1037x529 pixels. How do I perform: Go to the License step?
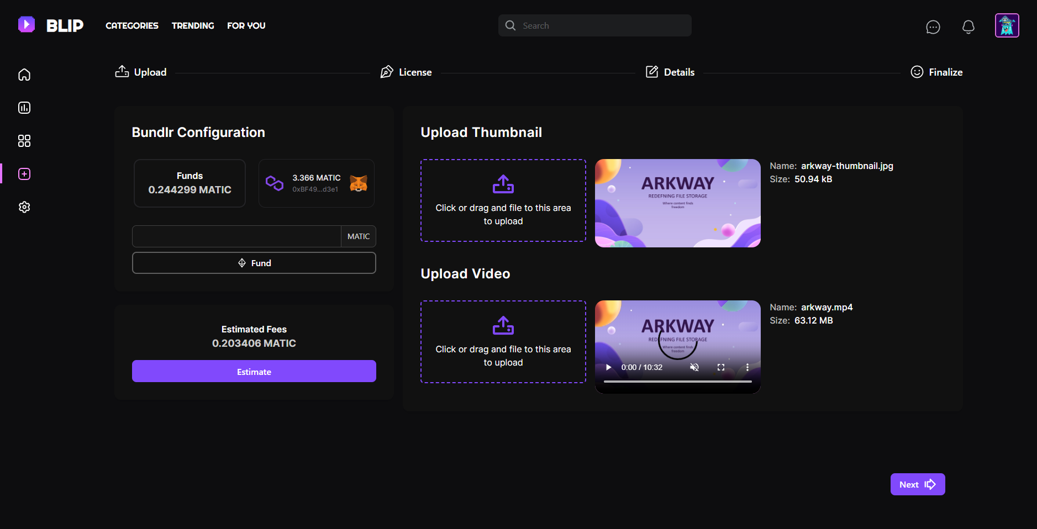pos(406,72)
